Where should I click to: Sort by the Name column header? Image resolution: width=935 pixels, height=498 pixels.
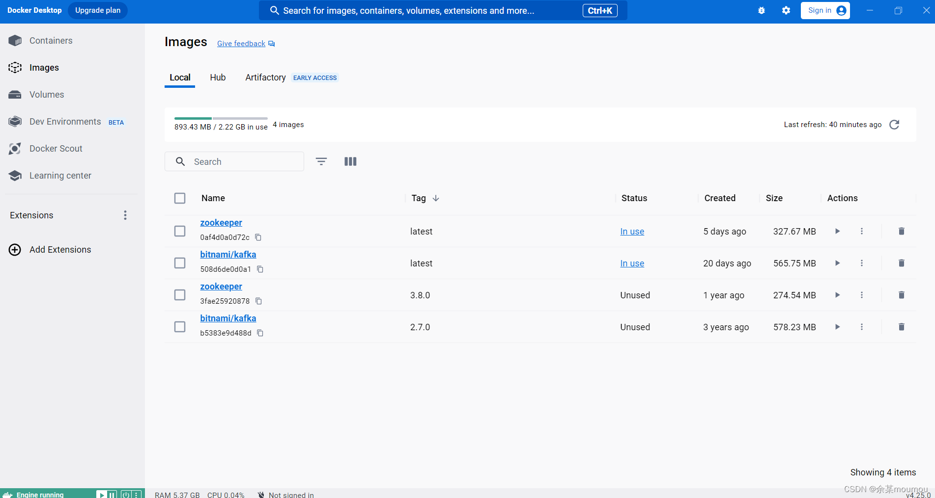[x=213, y=198]
